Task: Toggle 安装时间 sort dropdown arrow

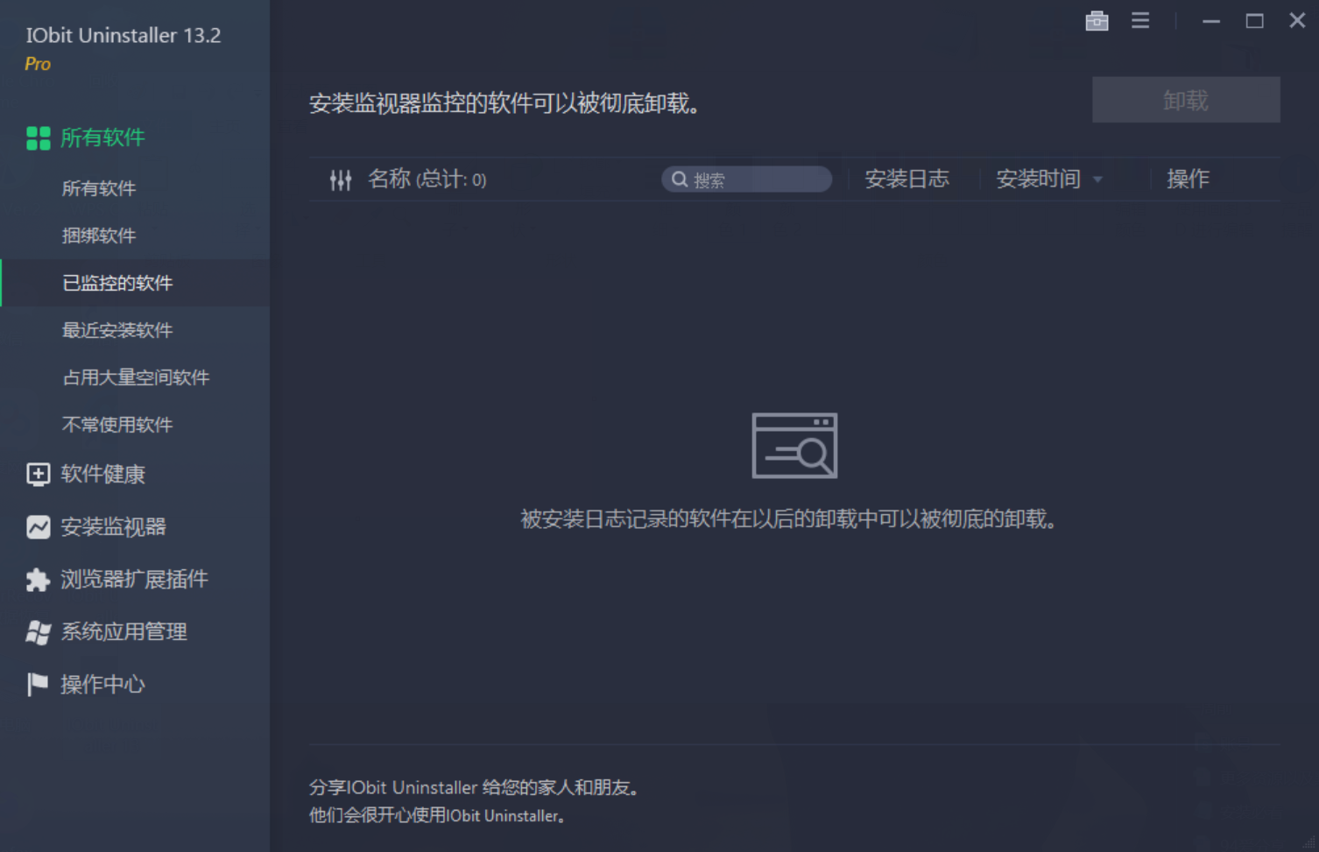Action: 1097,180
